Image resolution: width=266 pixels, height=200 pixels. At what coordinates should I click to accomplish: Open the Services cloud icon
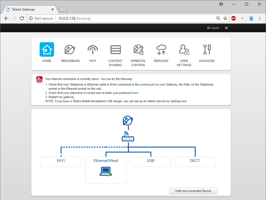pyautogui.click(x=161, y=49)
